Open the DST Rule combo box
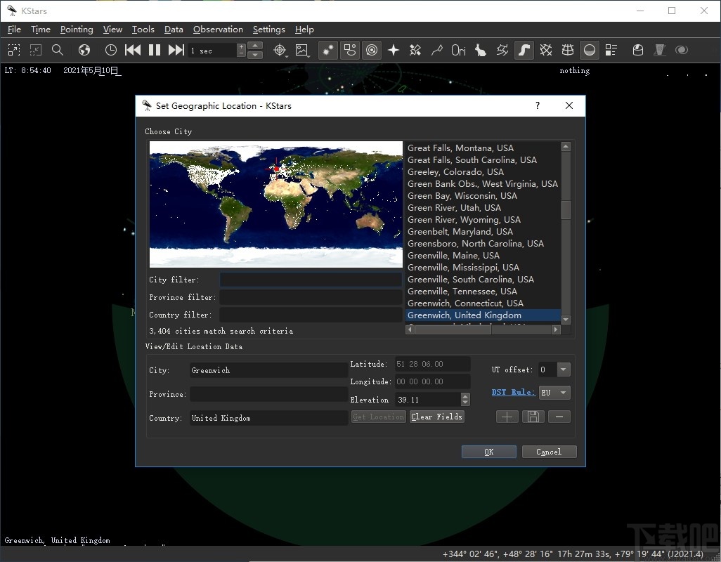This screenshot has width=721, height=562. (x=554, y=393)
